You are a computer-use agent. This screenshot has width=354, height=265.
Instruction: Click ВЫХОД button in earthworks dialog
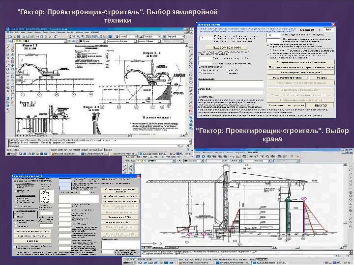(x=321, y=105)
